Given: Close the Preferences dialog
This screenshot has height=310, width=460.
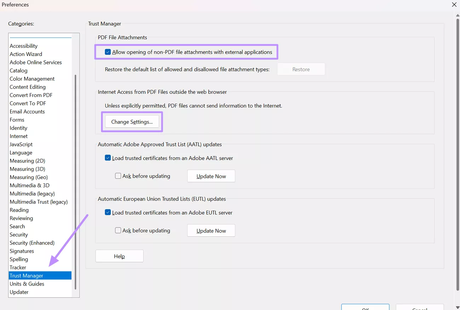Looking at the screenshot, I should pyautogui.click(x=454, y=5).
